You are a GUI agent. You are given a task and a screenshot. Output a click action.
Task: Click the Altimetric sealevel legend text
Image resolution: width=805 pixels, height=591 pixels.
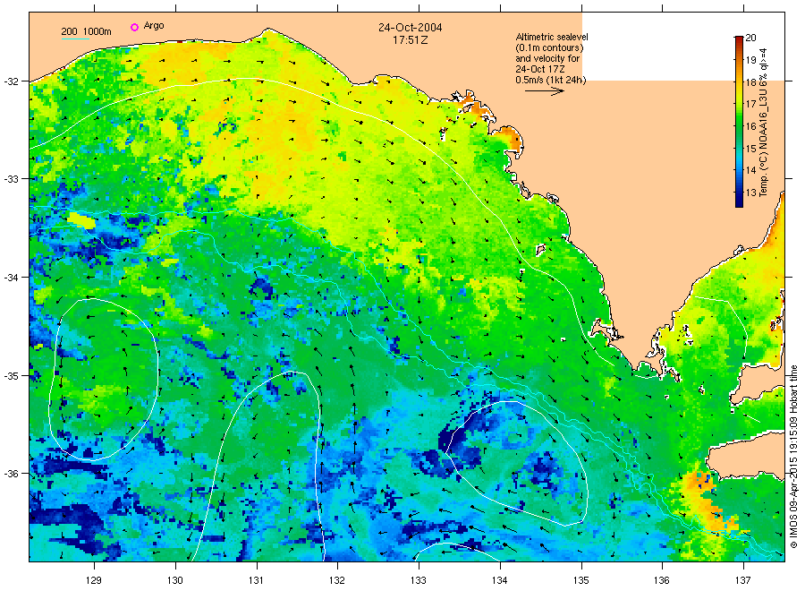tap(552, 37)
